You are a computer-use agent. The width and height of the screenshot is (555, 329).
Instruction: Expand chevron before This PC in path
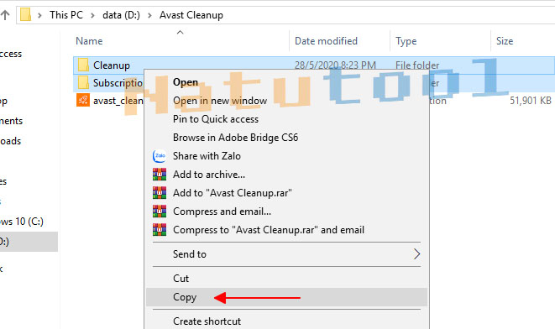tap(39, 15)
